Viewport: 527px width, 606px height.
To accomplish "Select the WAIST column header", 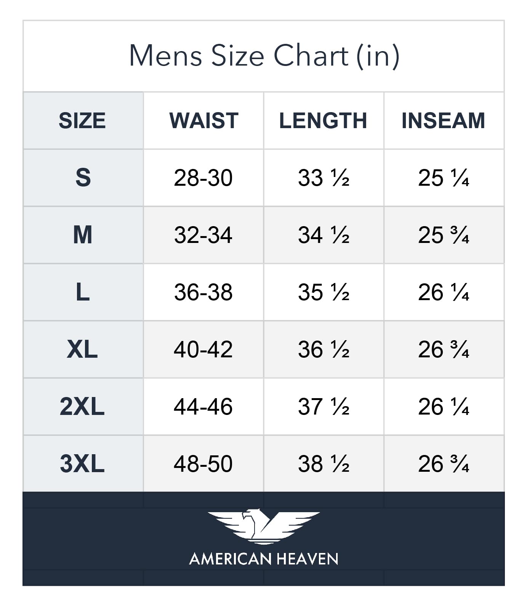I will (203, 121).
